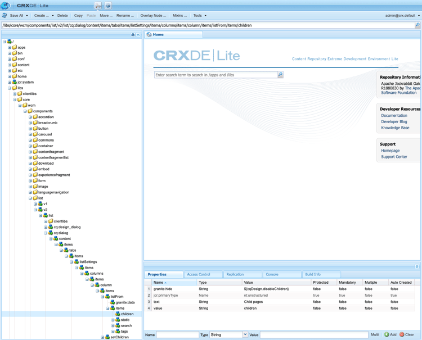Collapse the tree panel arrows icon
This screenshot has width=422, height=340.
click(x=138, y=35)
